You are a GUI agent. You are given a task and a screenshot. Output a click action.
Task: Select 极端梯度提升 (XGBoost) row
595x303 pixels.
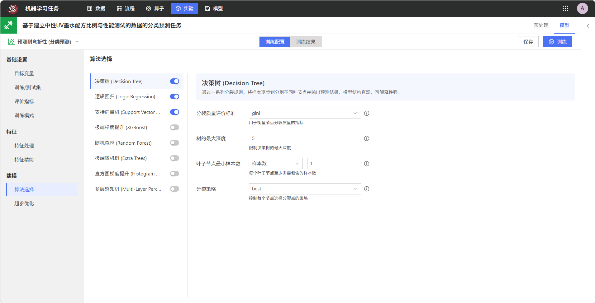tap(136, 127)
